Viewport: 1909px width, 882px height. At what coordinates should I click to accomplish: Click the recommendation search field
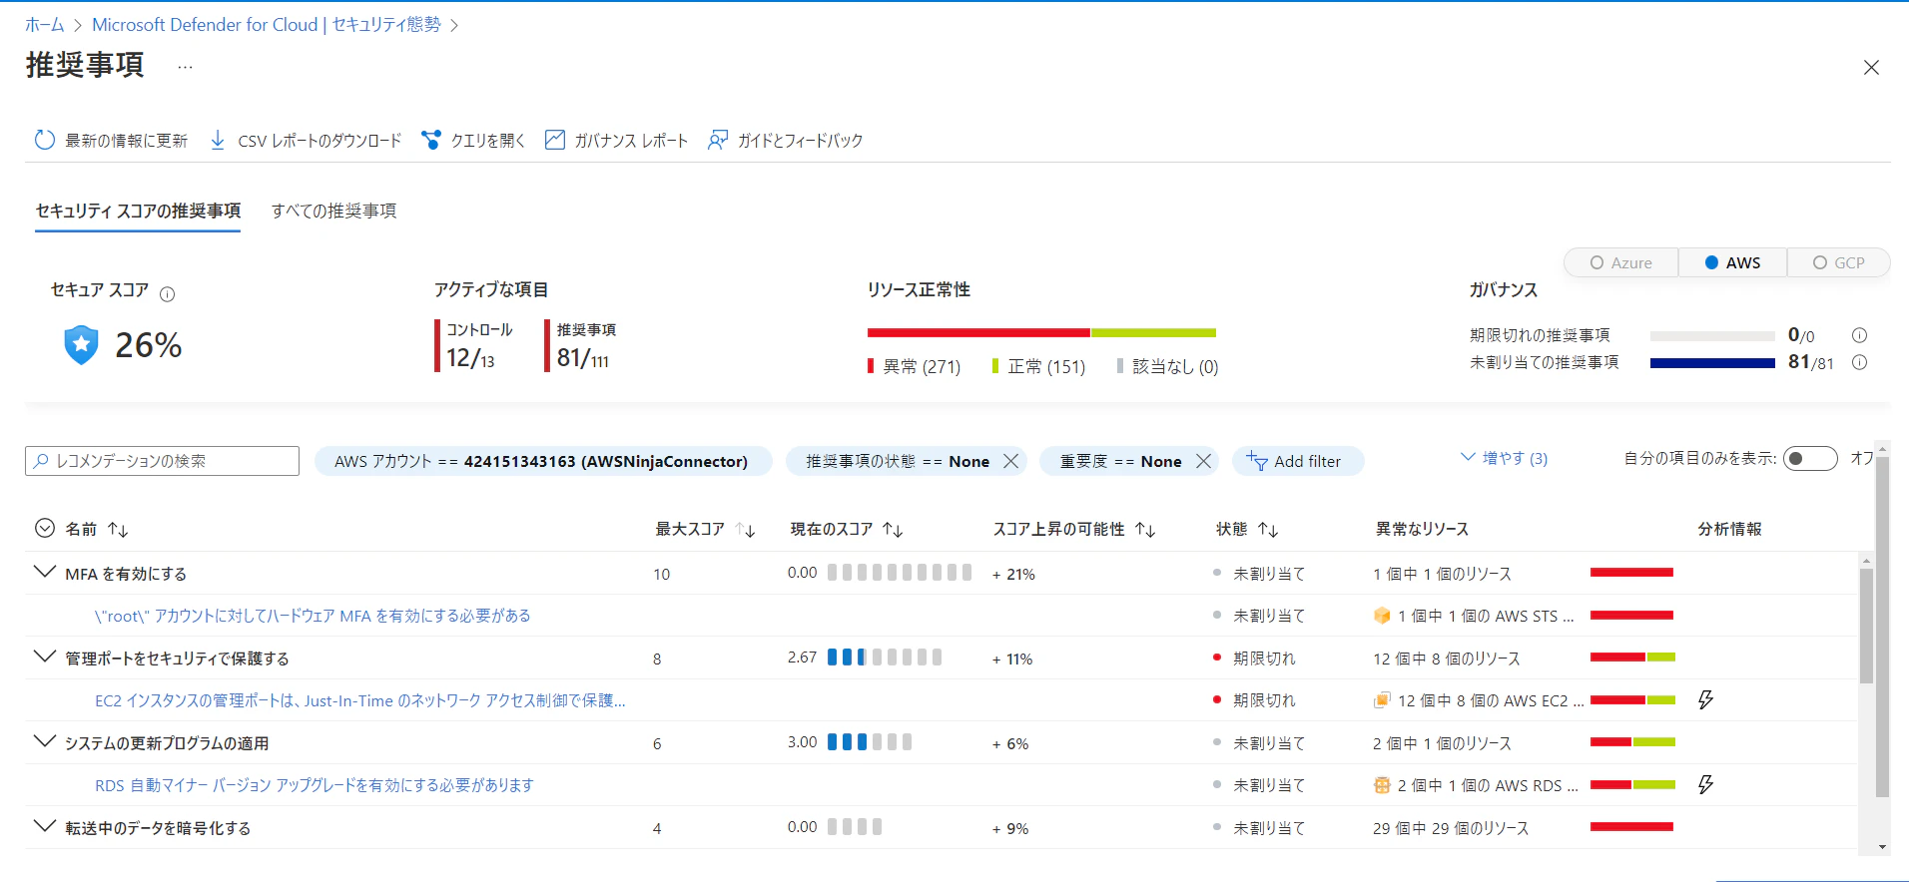coord(162,461)
